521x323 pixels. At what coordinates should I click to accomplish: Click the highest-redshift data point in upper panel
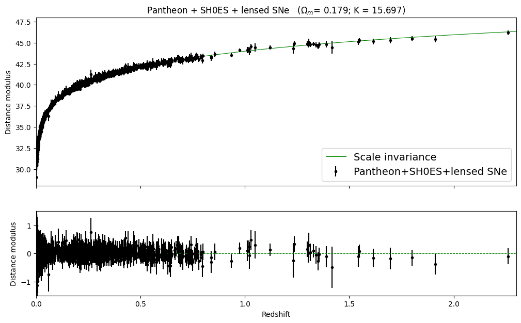508,33
